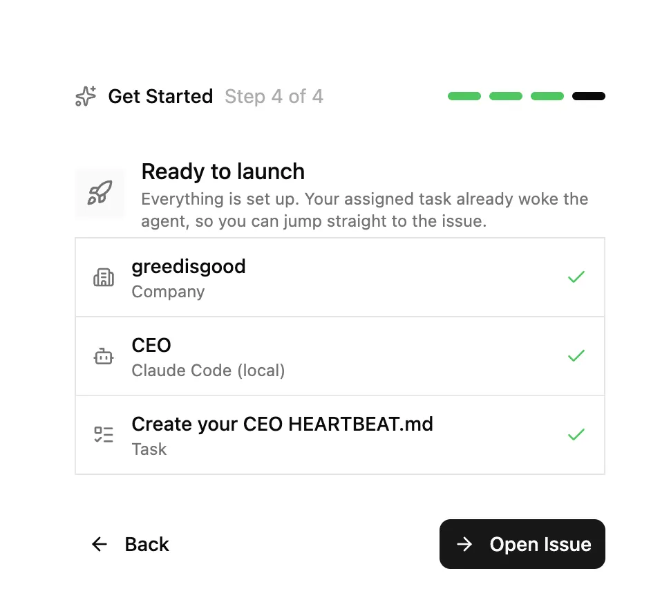Click the green checkmark for CEO
Screen dimensions: 651x607
tap(576, 356)
